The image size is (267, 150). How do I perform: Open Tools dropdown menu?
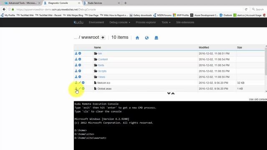coord(166,22)
